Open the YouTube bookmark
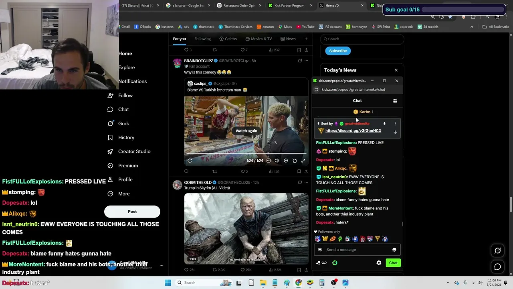513x289 pixels. [305, 27]
